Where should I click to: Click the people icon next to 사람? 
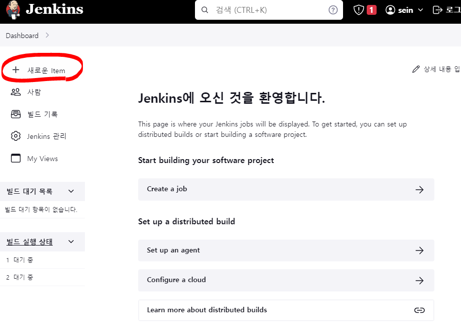pyautogui.click(x=16, y=92)
